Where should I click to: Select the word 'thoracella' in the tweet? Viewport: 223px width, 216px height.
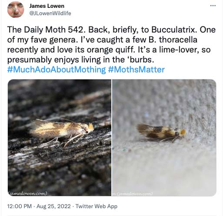(x=178, y=39)
